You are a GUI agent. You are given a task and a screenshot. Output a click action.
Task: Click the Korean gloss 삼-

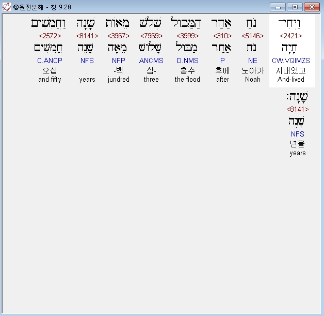pyautogui.click(x=151, y=71)
